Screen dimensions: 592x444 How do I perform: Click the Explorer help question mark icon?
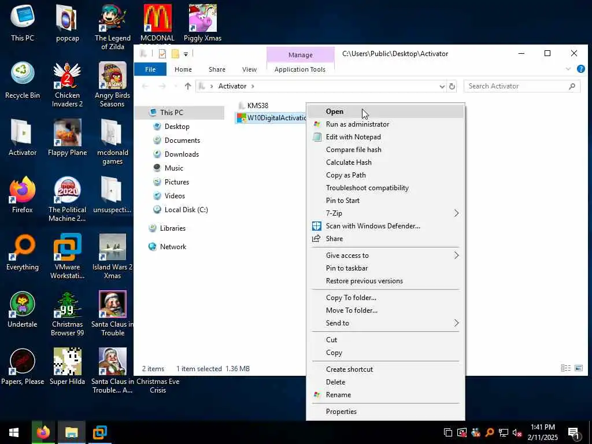click(x=580, y=69)
